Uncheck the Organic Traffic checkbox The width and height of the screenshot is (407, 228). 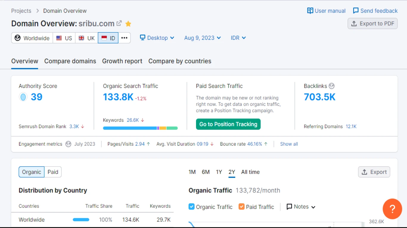(x=192, y=207)
